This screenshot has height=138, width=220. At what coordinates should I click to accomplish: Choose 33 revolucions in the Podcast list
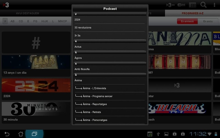point(110,28)
